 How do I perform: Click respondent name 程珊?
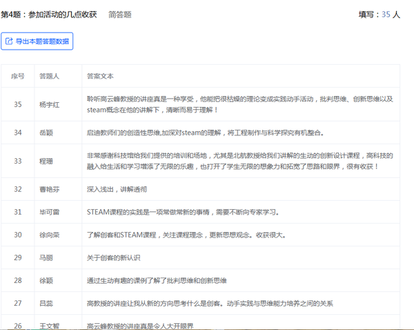[x=46, y=161]
